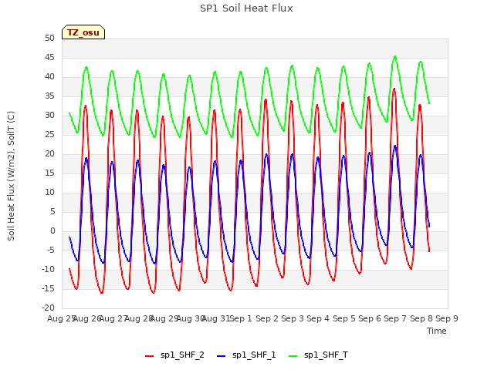Toggle the sp1_SHF_2 legend entry

(x=174, y=355)
